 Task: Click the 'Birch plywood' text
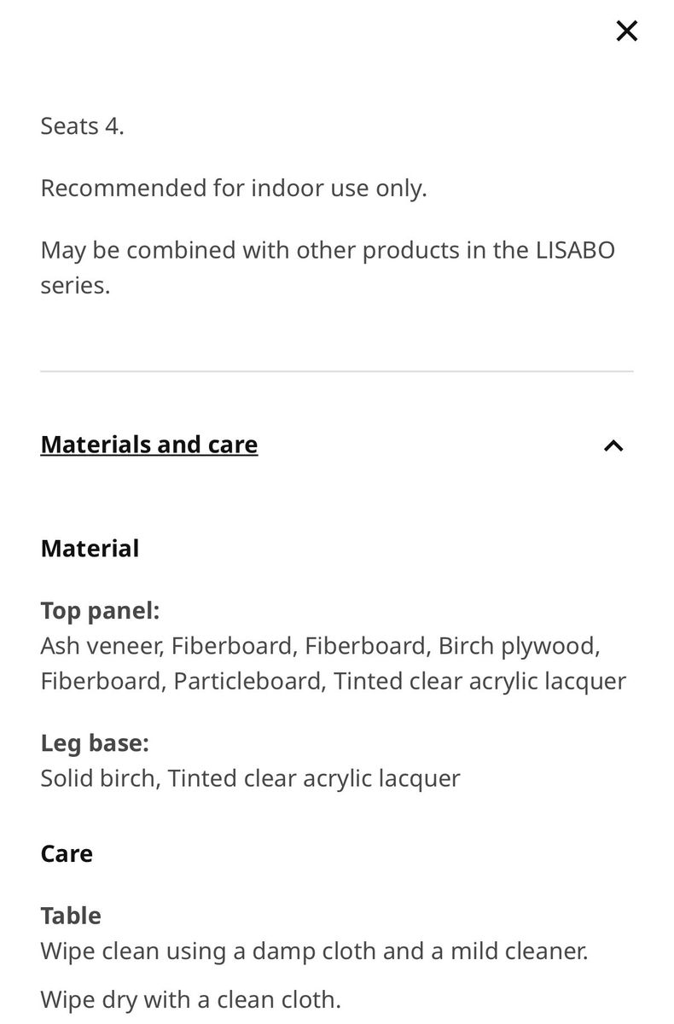pyautogui.click(x=517, y=646)
